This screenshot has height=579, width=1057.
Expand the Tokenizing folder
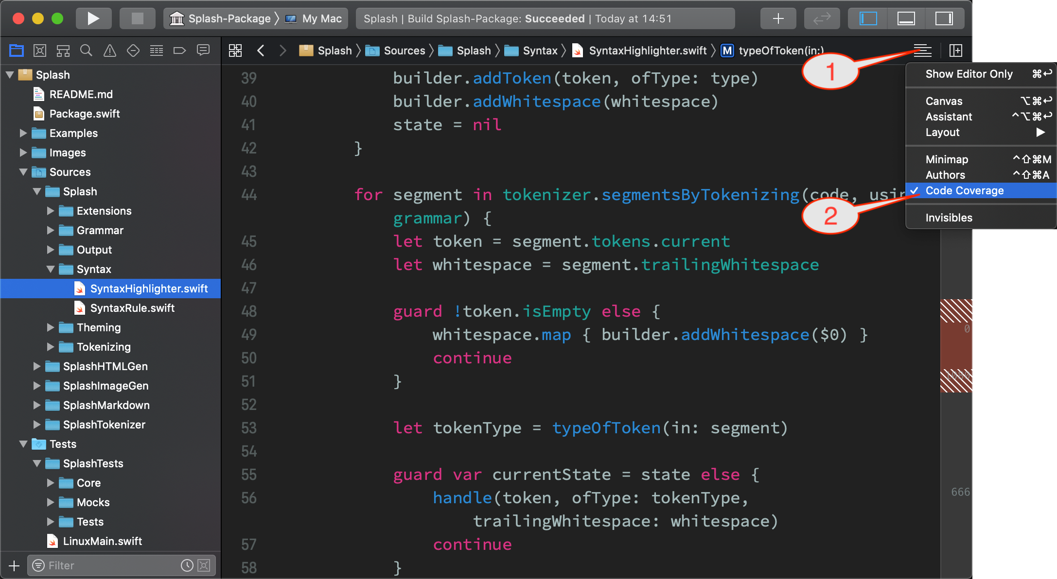[50, 347]
